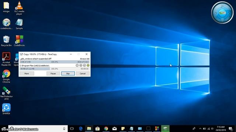Click the destination path C:\Program Files (x86)\CodeBlocks\

tap(35, 66)
